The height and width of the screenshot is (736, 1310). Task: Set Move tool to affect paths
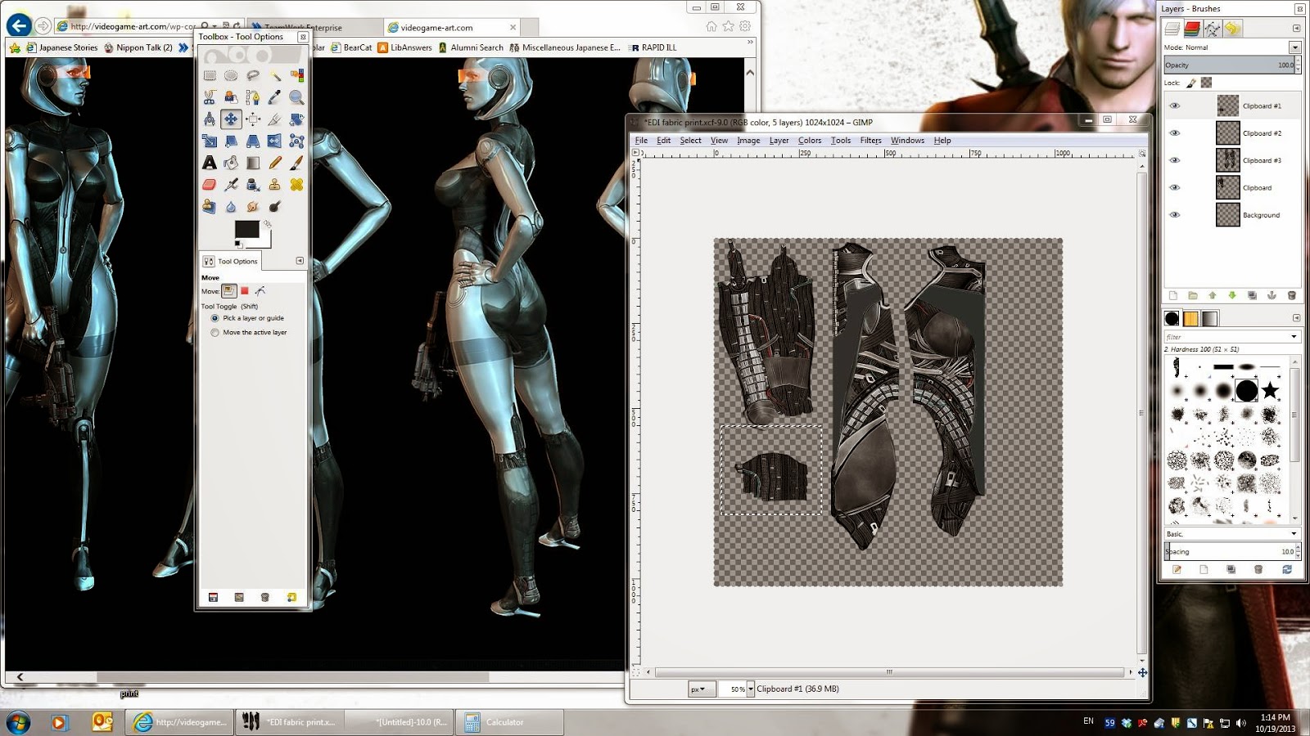pyautogui.click(x=260, y=291)
